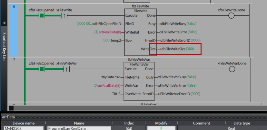Click the xFileWriteVar rising-edge contact

pyautogui.click(x=66, y=69)
